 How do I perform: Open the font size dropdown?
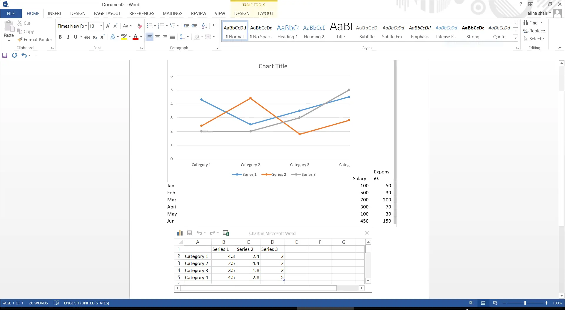click(101, 26)
